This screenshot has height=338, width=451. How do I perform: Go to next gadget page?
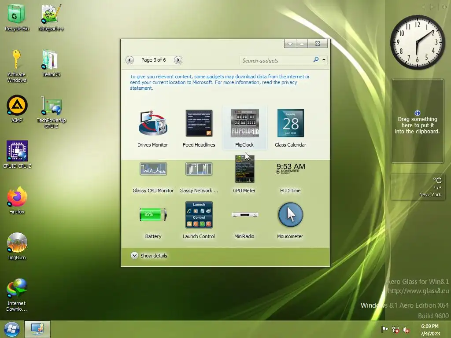click(178, 60)
